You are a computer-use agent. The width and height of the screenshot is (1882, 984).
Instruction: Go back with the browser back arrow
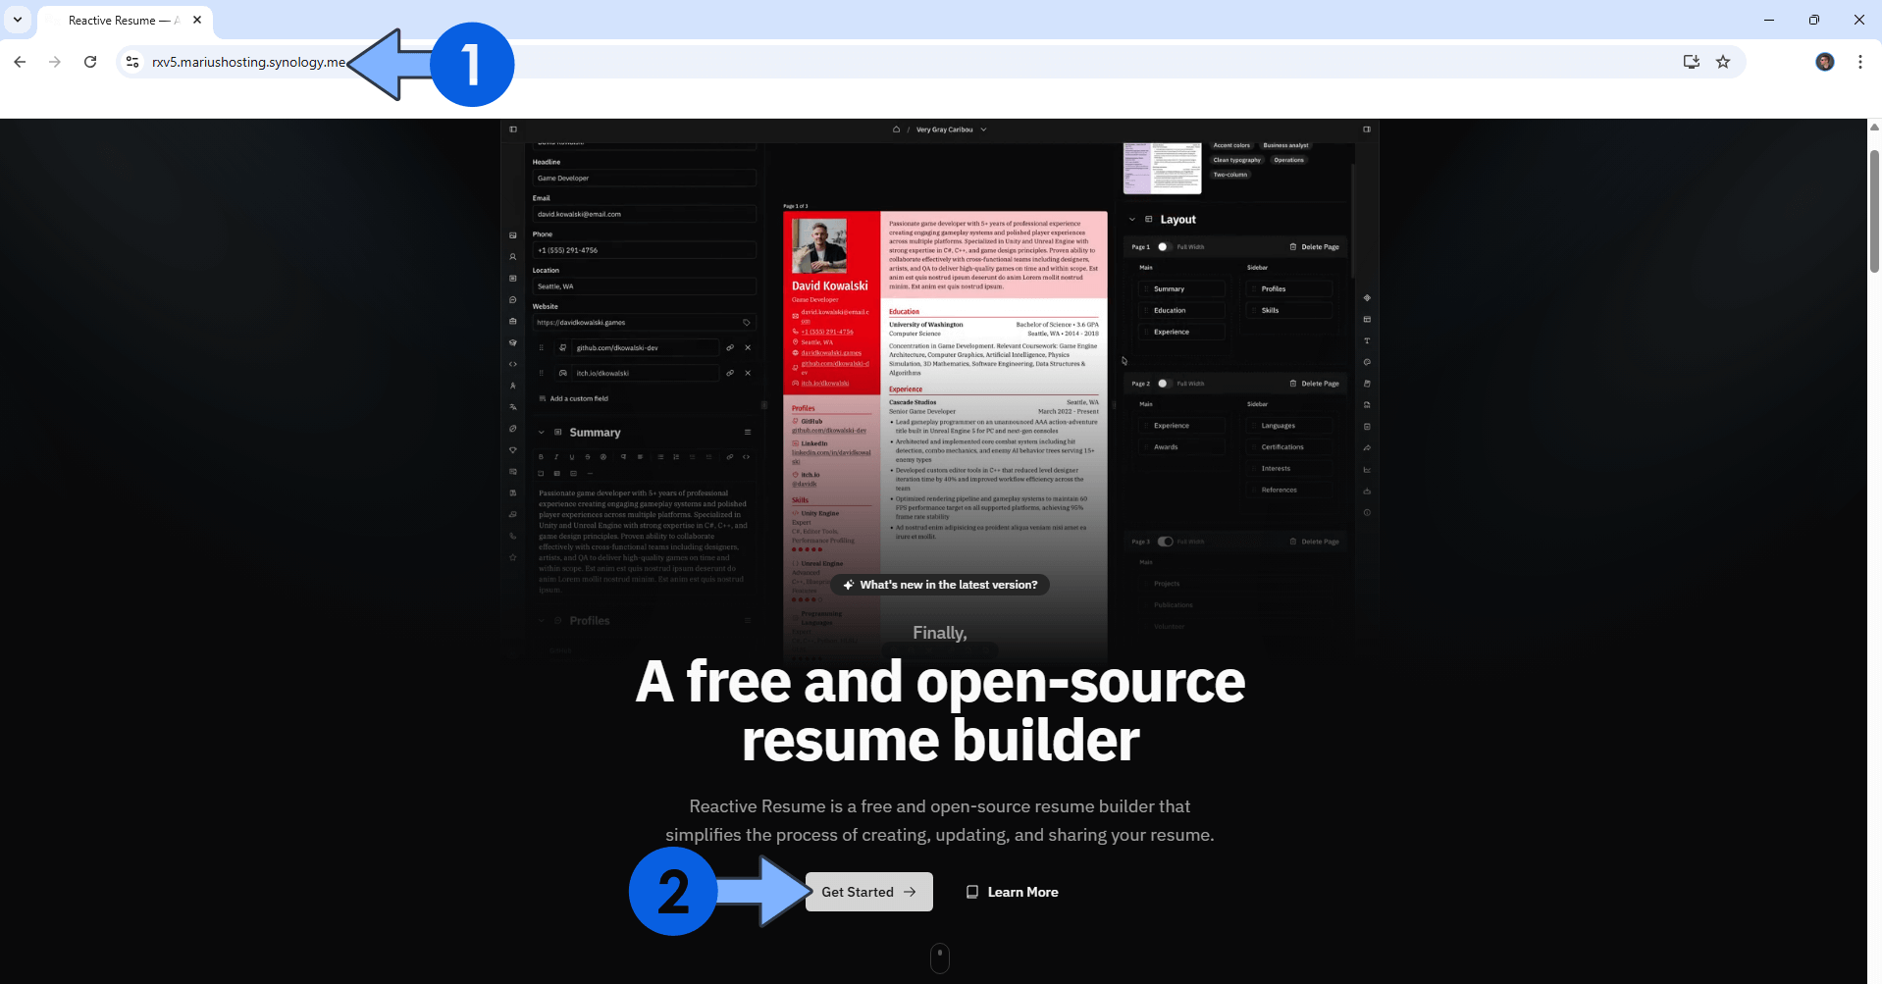(x=20, y=62)
